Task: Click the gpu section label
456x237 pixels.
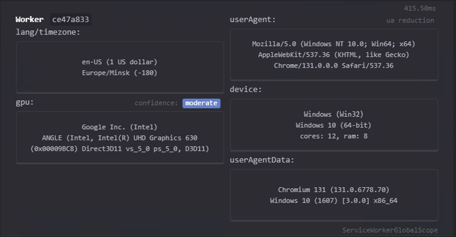Action: pyautogui.click(x=25, y=102)
